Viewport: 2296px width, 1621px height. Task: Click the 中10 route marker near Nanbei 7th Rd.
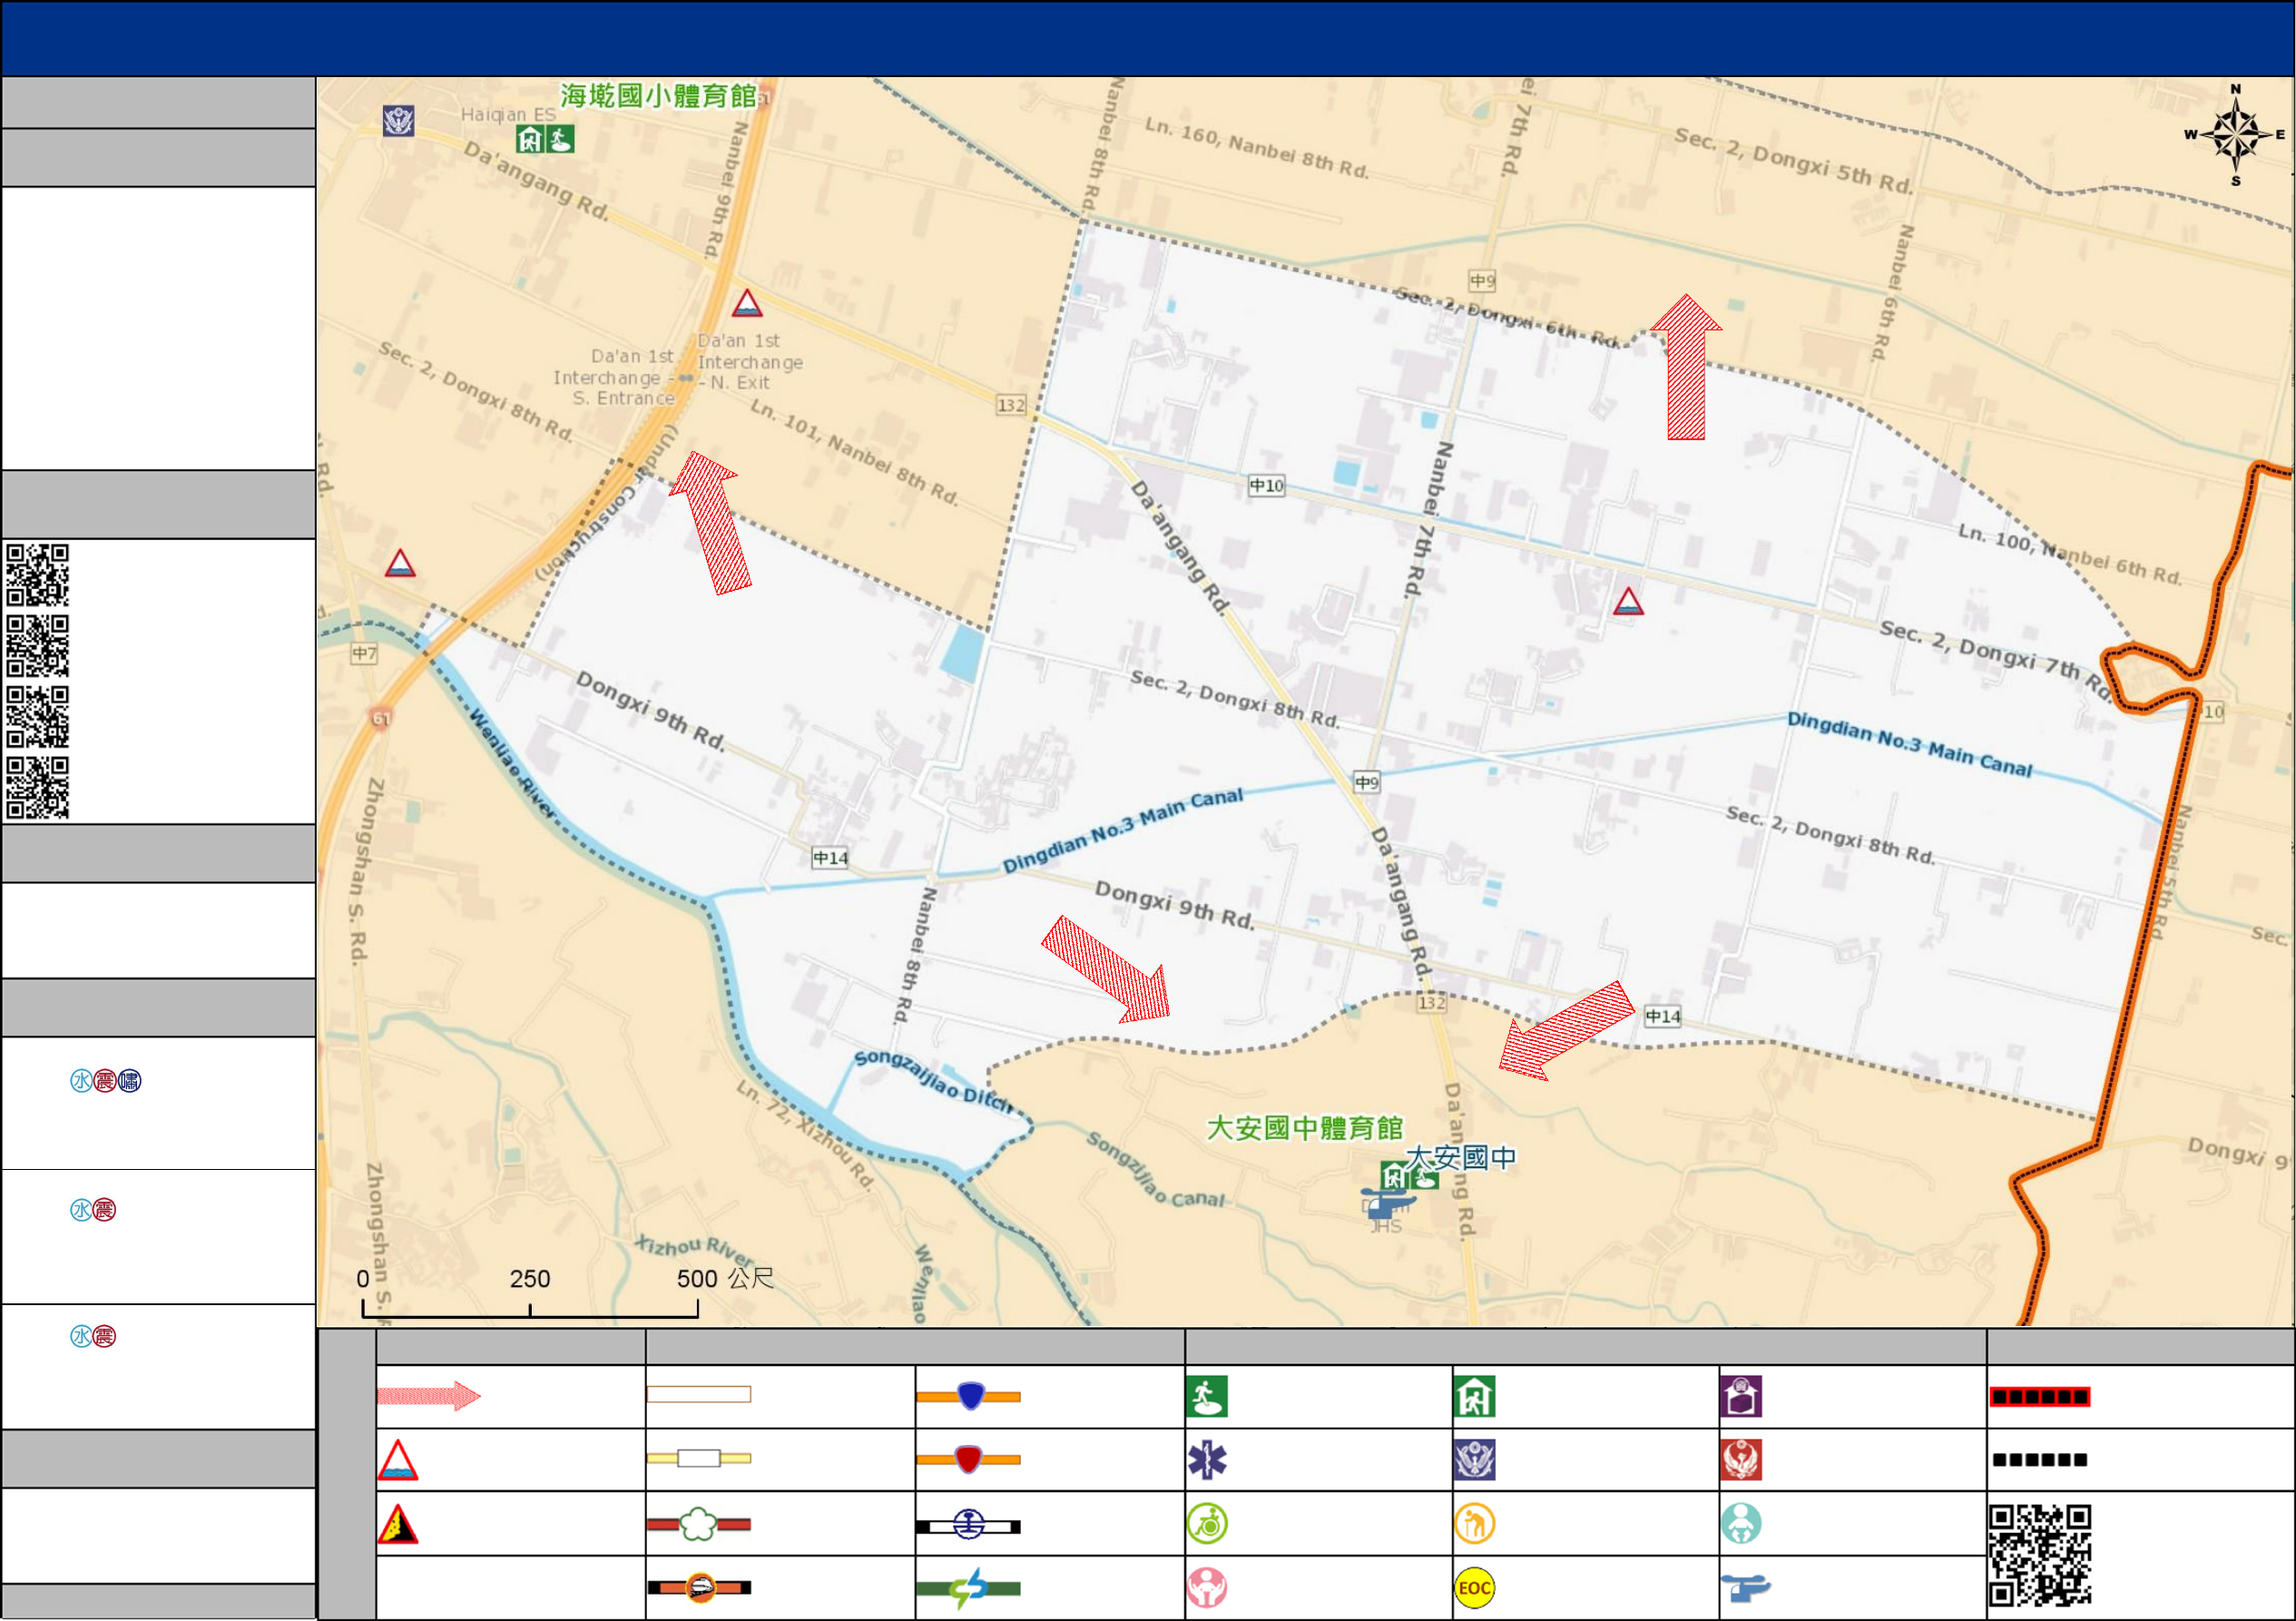(1266, 485)
